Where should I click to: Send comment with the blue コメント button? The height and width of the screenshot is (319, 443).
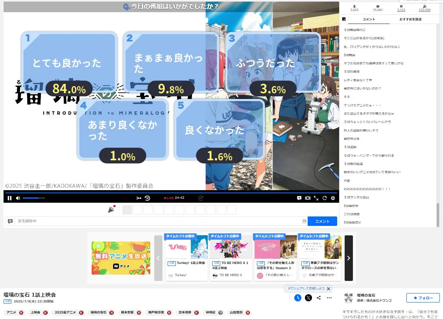(322, 221)
